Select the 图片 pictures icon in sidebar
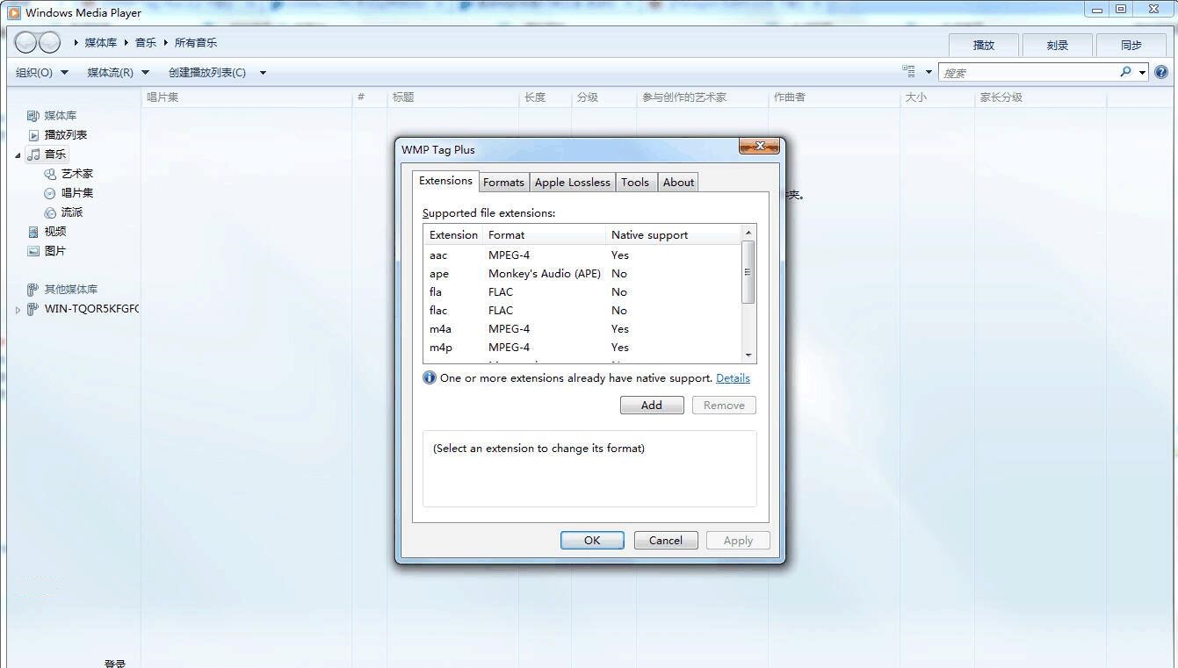 click(x=33, y=251)
